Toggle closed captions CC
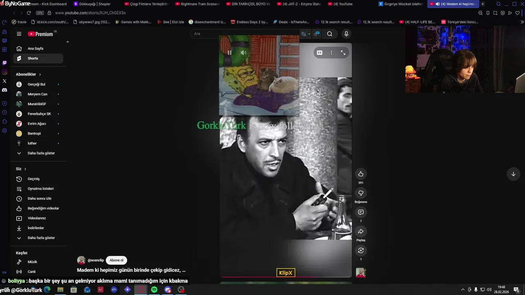 320,52
